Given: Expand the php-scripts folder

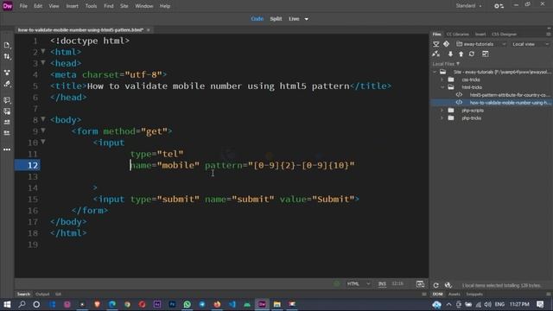Looking at the screenshot, I should [x=442, y=111].
